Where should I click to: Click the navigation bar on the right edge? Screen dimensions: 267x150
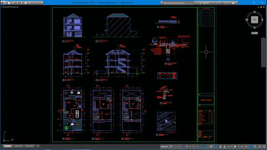point(263,52)
